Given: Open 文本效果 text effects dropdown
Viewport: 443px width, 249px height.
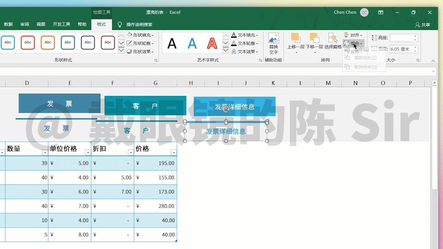Looking at the screenshot, I should click(x=245, y=52).
